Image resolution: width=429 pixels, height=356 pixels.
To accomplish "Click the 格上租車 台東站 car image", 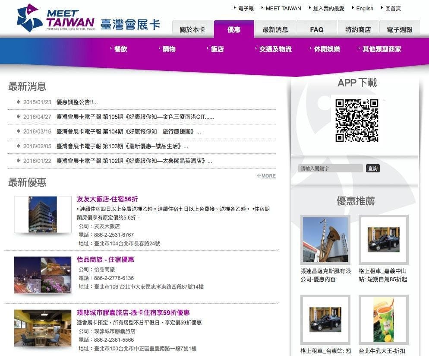I will pos(325,320).
